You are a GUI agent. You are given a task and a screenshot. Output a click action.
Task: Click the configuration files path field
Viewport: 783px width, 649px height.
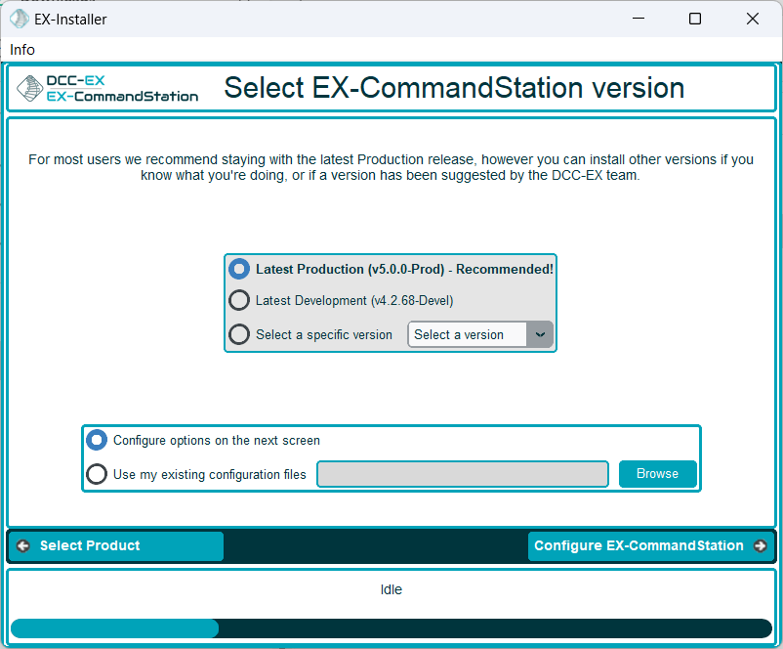click(463, 474)
